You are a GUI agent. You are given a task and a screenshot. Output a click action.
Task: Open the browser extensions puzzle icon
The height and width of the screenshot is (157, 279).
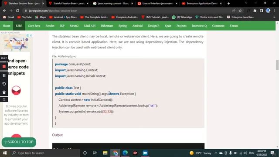pos(255,10)
